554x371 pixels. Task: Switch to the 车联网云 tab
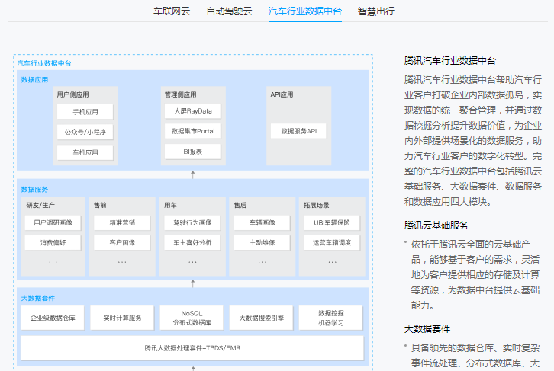coord(172,11)
